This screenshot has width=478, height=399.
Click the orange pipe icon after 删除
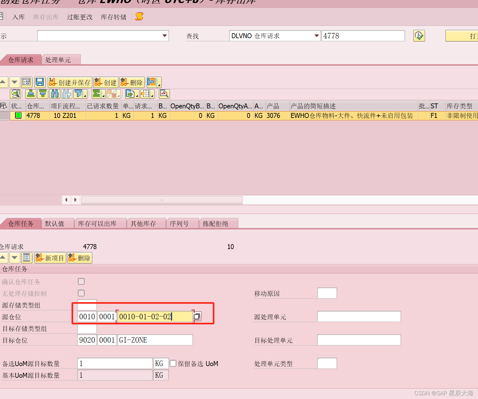pos(152,82)
